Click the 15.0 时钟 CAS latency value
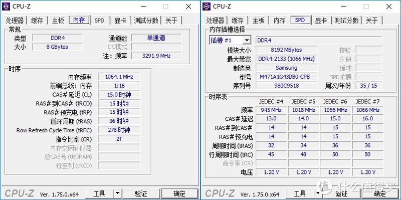401x200 pixels. pos(119,95)
